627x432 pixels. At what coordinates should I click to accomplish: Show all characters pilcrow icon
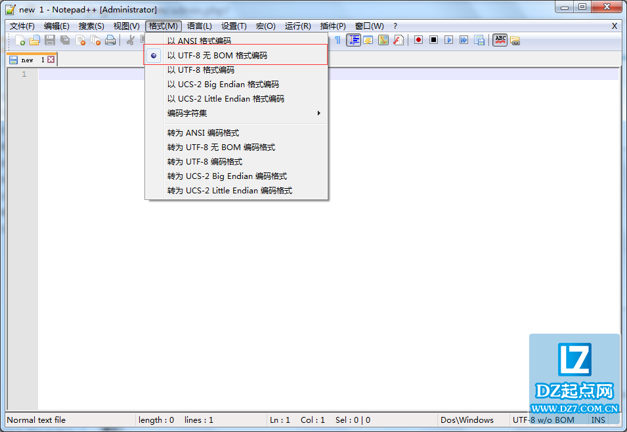[x=338, y=41]
